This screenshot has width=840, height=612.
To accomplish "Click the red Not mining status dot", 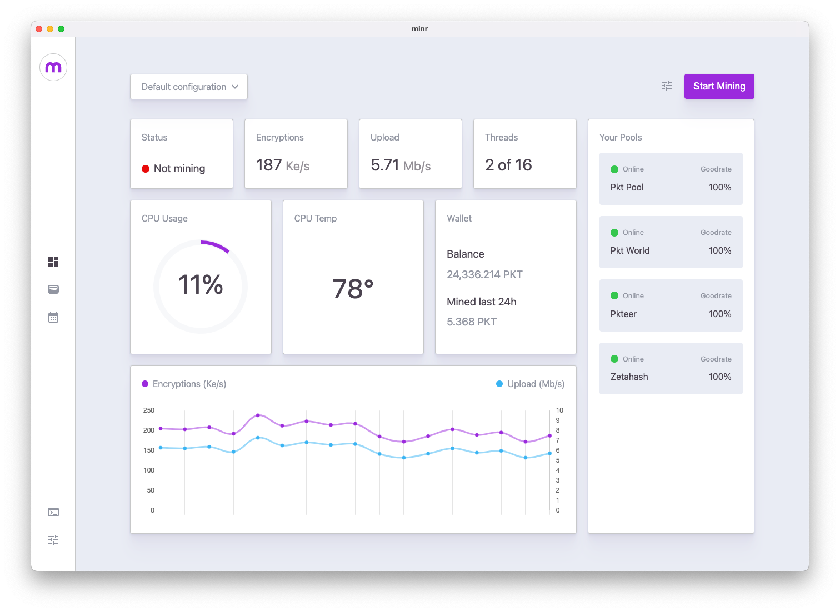I will [x=146, y=168].
